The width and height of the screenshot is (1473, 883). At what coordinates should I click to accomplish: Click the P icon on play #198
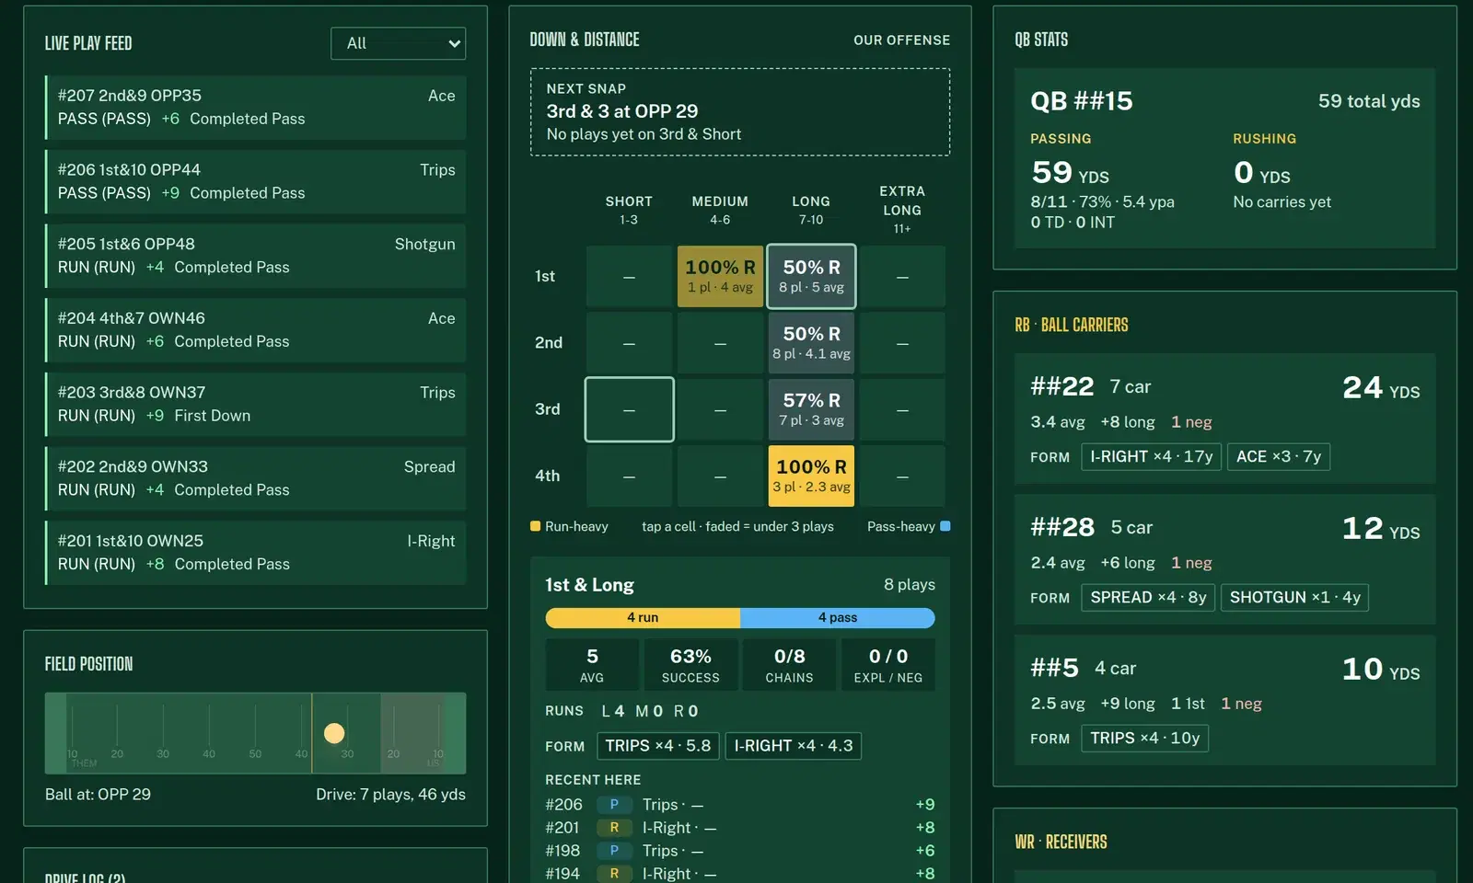click(x=614, y=851)
